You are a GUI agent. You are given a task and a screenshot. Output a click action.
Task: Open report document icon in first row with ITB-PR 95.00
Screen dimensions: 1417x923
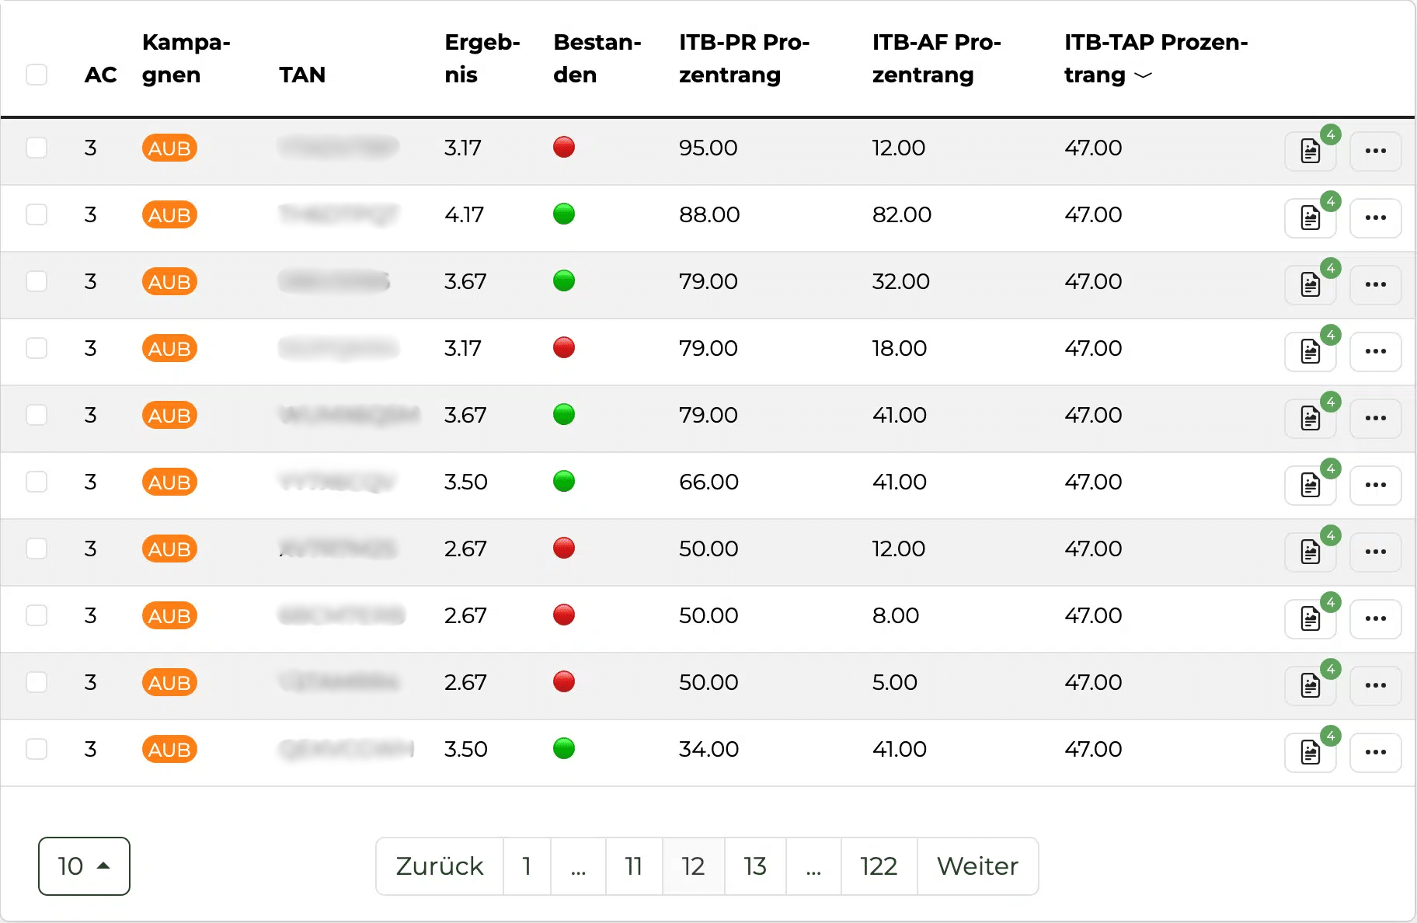(x=1310, y=152)
